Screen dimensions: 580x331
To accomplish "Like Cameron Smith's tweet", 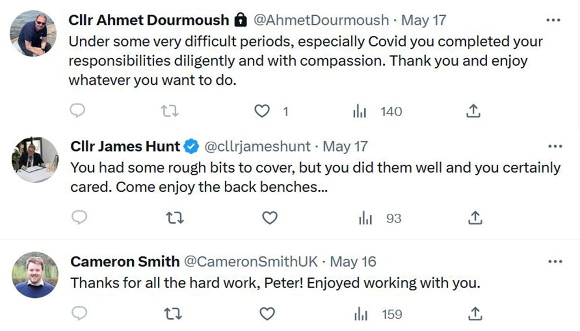I will [267, 314].
